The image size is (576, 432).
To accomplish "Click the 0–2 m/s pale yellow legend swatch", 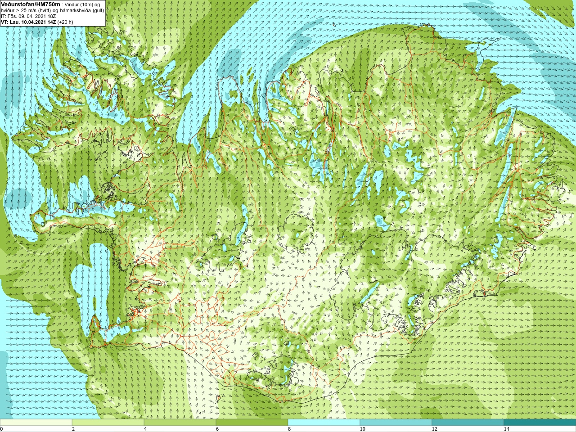I will [x=36, y=423].
